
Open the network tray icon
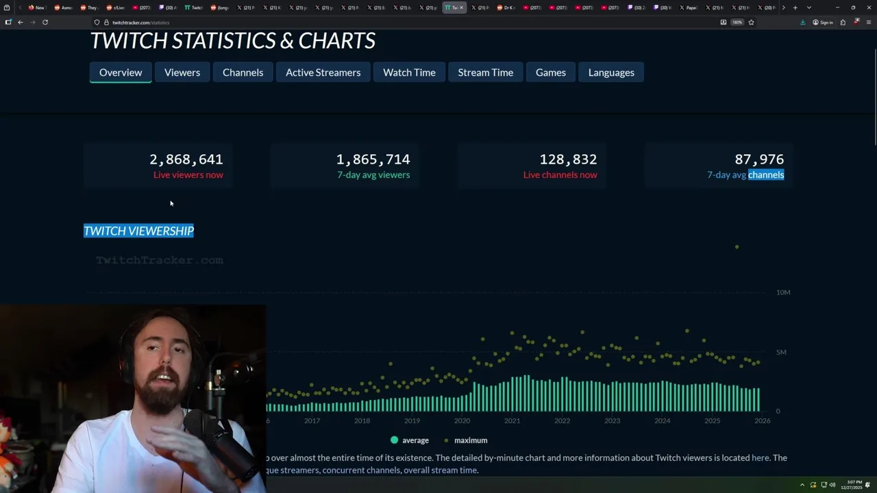pyautogui.click(x=824, y=485)
